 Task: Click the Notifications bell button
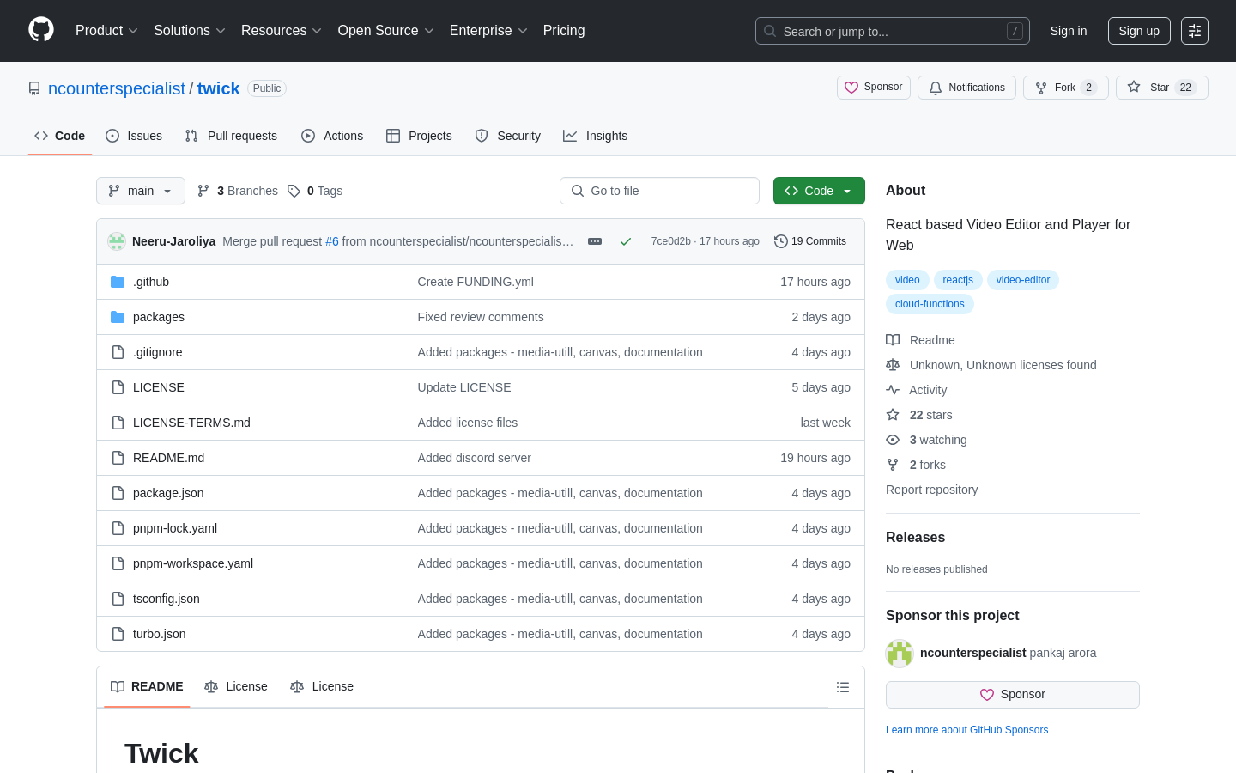point(966,88)
